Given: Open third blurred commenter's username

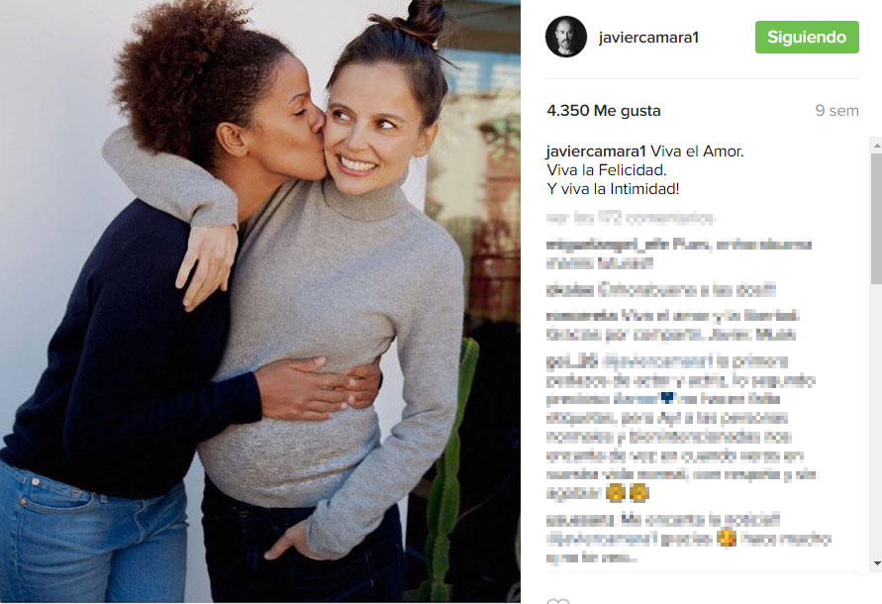Looking at the screenshot, I should (x=582, y=315).
